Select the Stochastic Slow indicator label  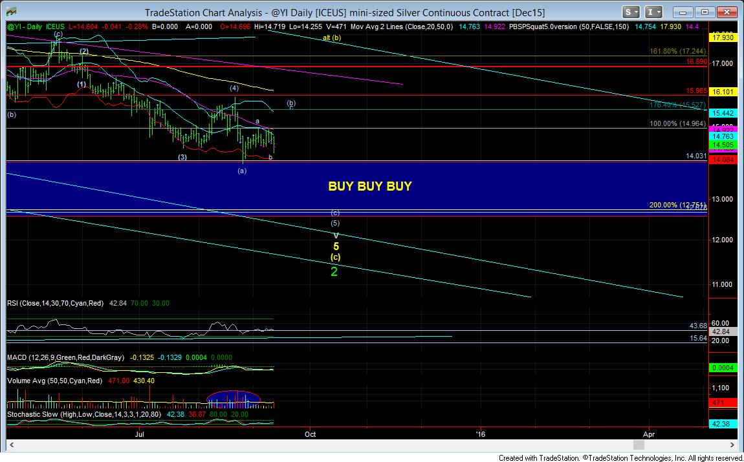[84, 414]
